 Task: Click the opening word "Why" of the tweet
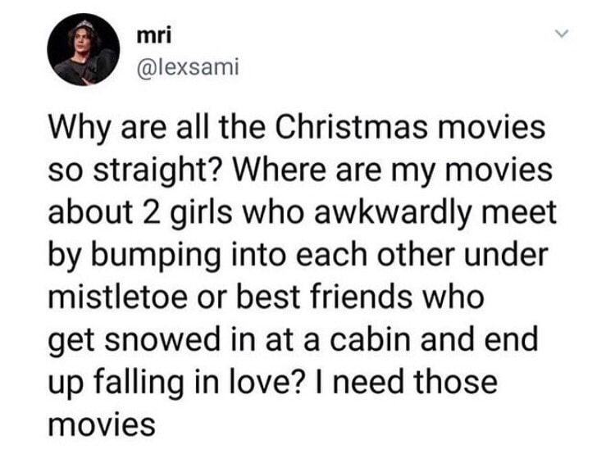pyautogui.click(x=80, y=129)
